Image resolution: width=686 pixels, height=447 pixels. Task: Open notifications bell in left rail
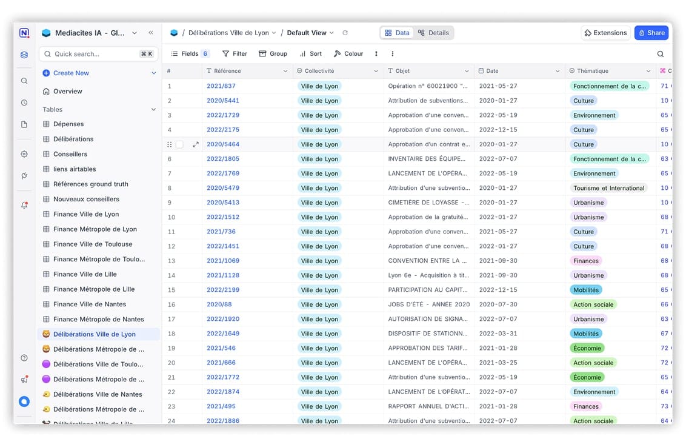[24, 205]
